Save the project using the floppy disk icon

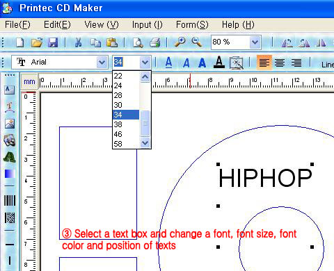tap(53, 42)
